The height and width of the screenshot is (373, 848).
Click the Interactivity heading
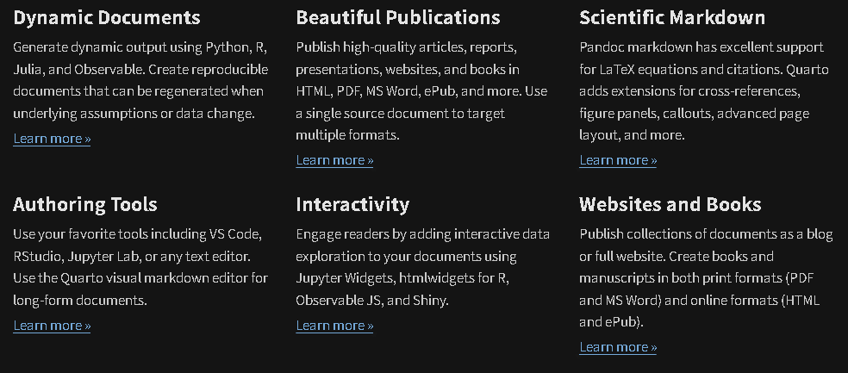tap(352, 204)
